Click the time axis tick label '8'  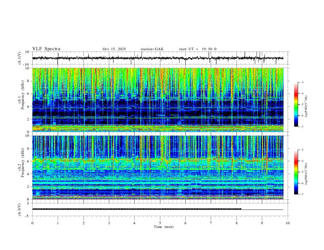236,223
